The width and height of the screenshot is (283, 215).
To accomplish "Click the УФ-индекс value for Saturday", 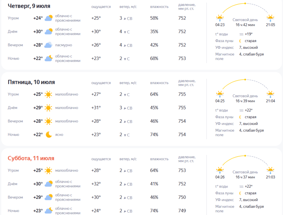I will click(248, 200).
